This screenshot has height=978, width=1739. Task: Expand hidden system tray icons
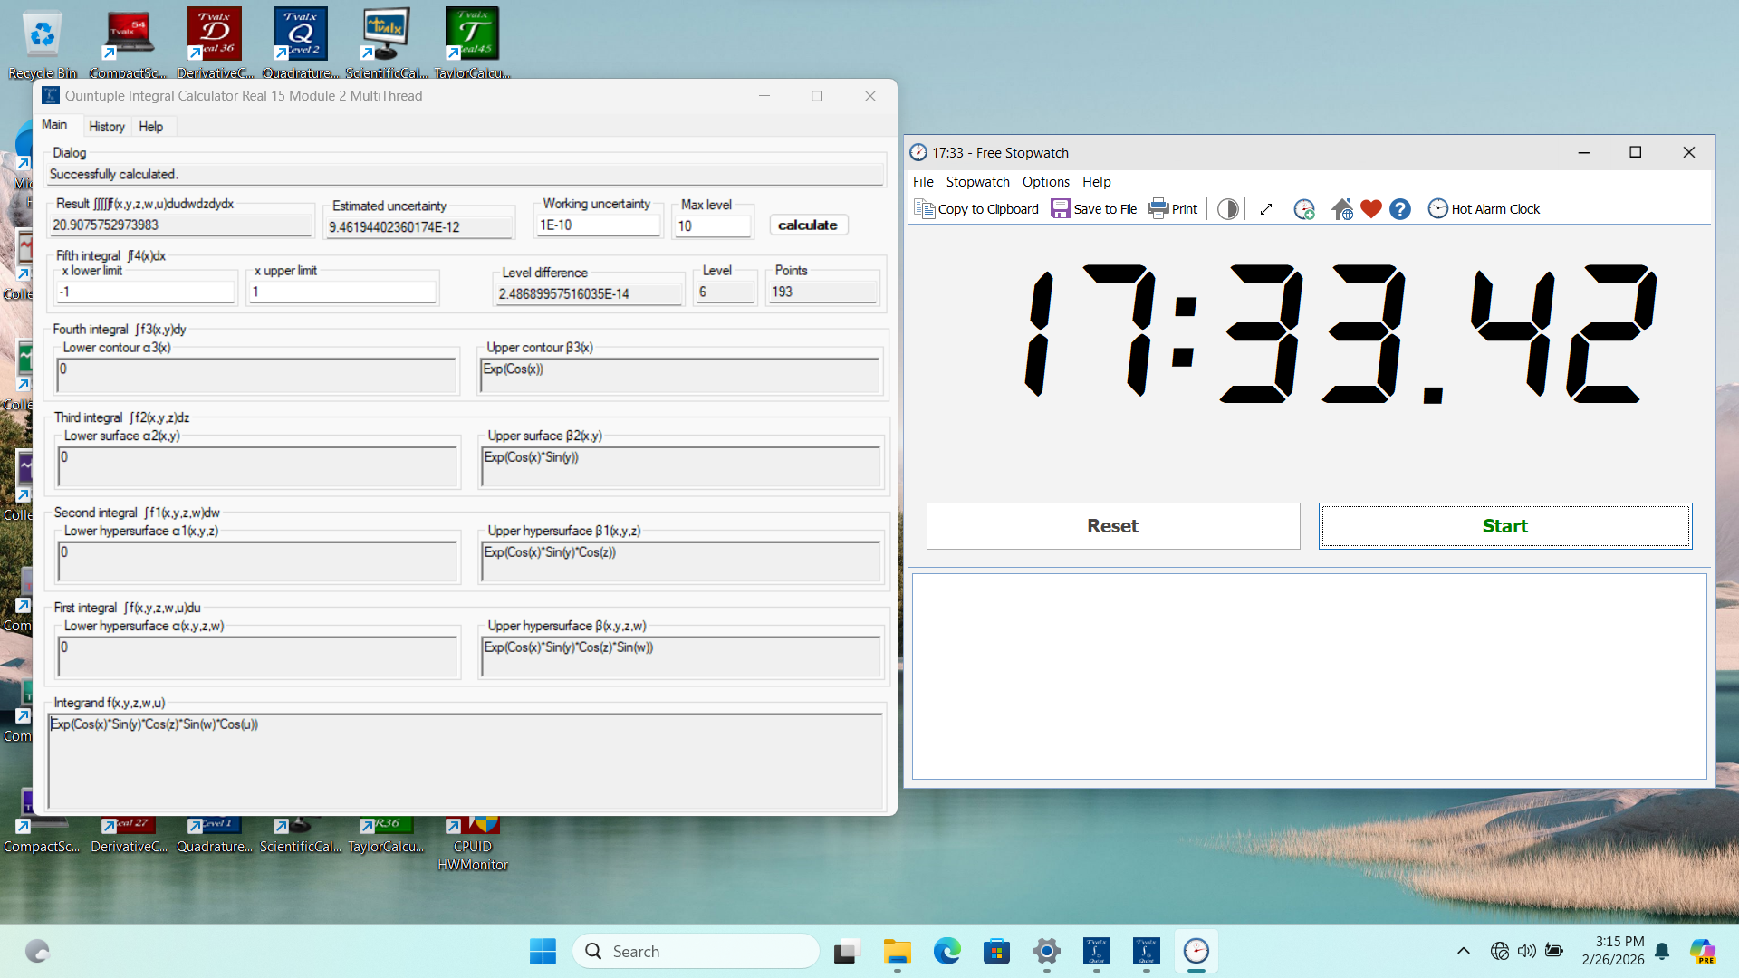click(1463, 951)
